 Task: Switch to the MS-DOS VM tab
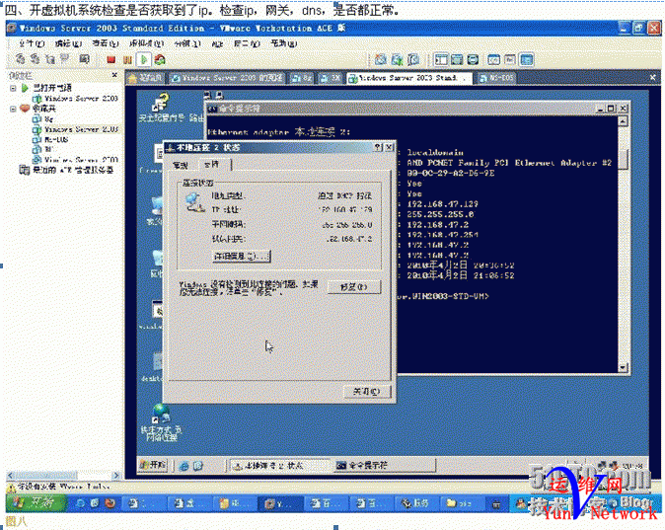497,78
